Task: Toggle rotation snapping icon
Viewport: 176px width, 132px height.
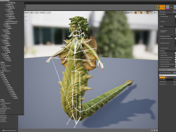Action: tap(141, 12)
